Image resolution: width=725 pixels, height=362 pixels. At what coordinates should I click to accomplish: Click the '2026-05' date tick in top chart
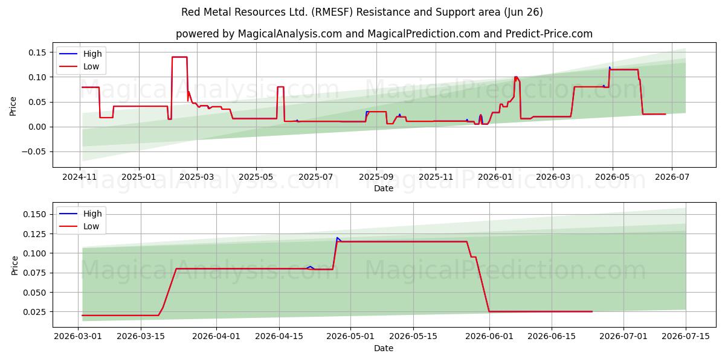[613, 177]
